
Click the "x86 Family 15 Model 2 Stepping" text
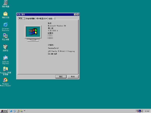[x=61, y=51]
